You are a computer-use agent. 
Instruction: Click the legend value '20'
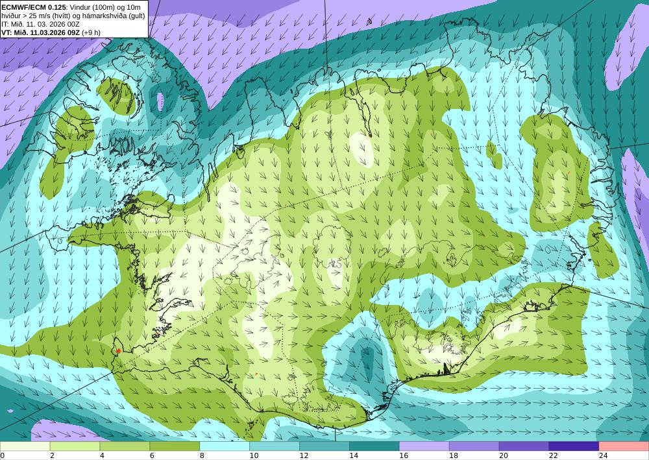504,455
